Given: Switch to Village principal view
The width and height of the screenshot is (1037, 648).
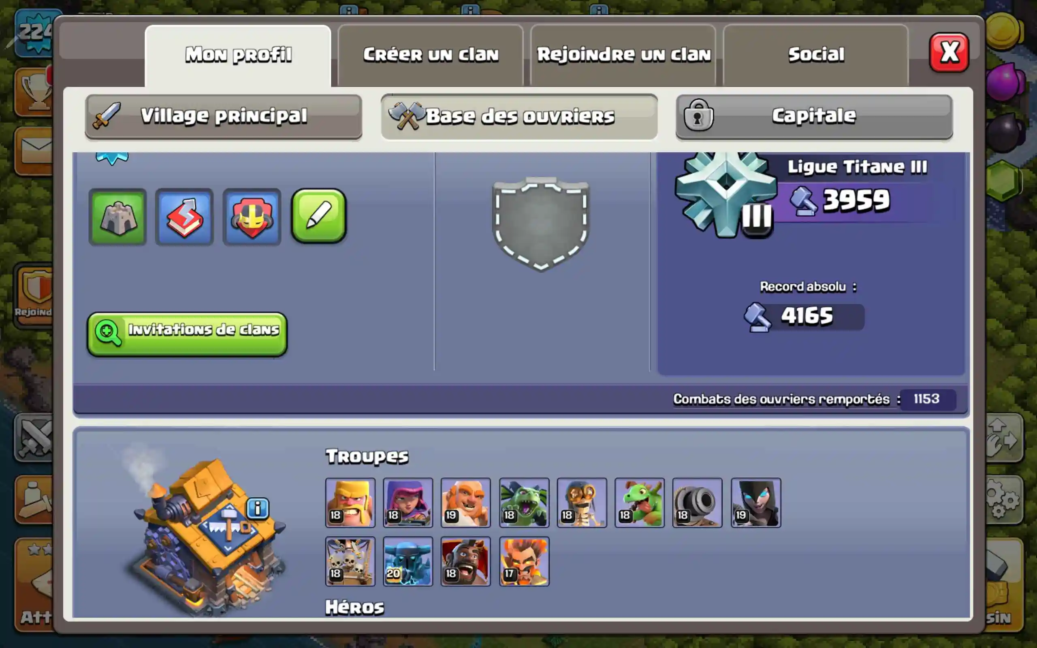Looking at the screenshot, I should click(223, 117).
